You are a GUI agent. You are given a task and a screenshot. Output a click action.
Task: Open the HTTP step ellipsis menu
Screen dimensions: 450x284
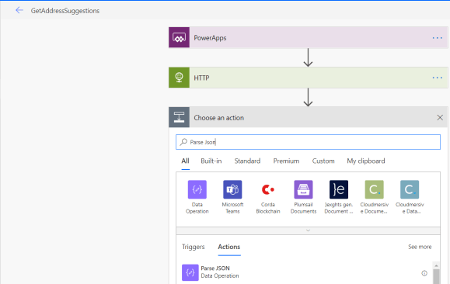click(437, 78)
